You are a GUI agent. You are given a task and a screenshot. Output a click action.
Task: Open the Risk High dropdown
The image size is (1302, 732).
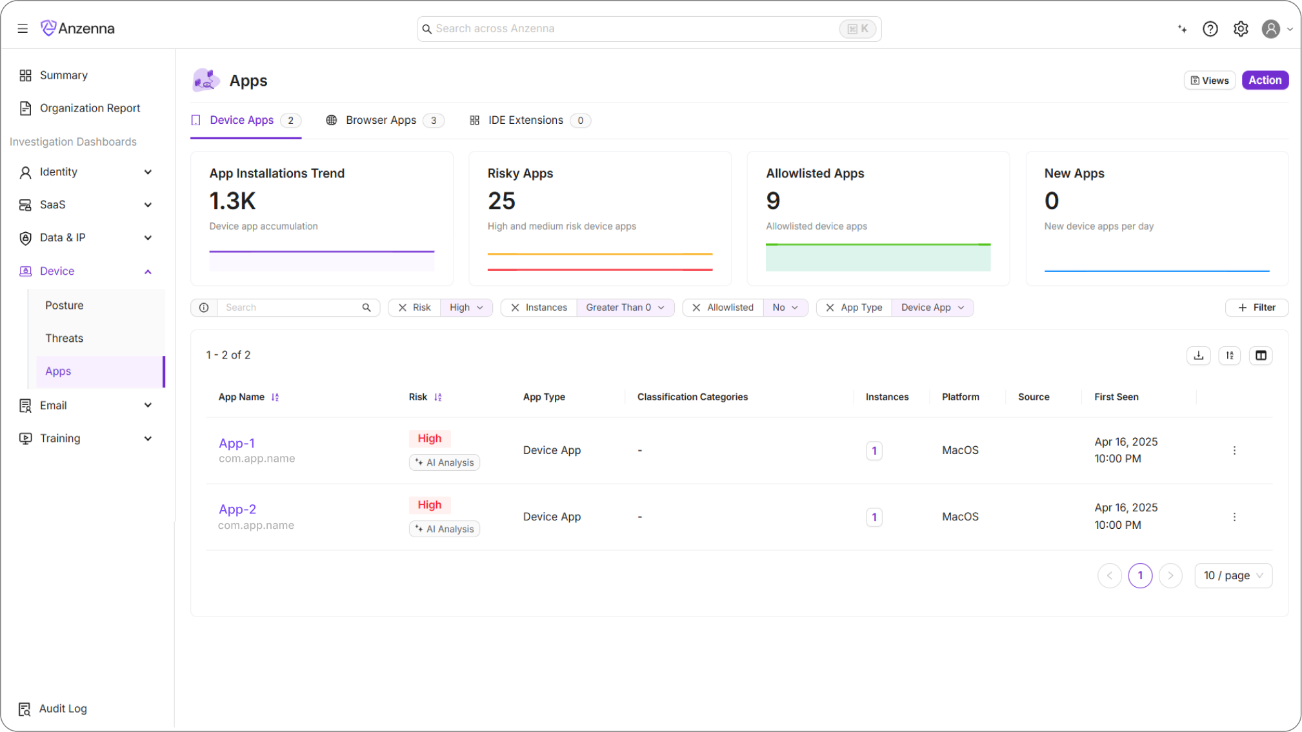(466, 308)
